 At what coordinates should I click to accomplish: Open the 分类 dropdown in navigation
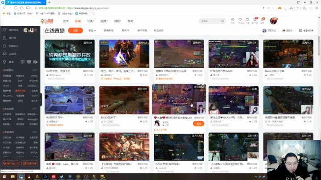coord(91,21)
